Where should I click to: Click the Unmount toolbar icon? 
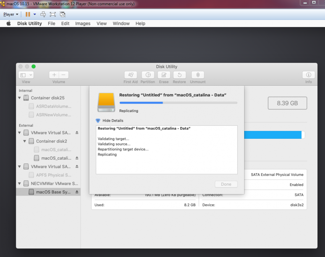tap(198, 75)
